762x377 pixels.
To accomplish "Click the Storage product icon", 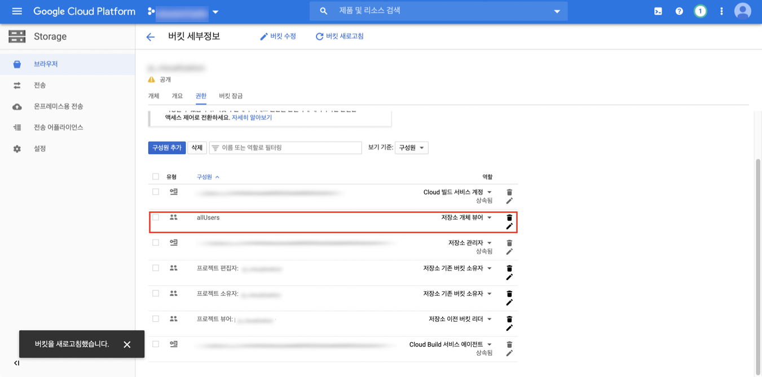I will pyautogui.click(x=17, y=37).
